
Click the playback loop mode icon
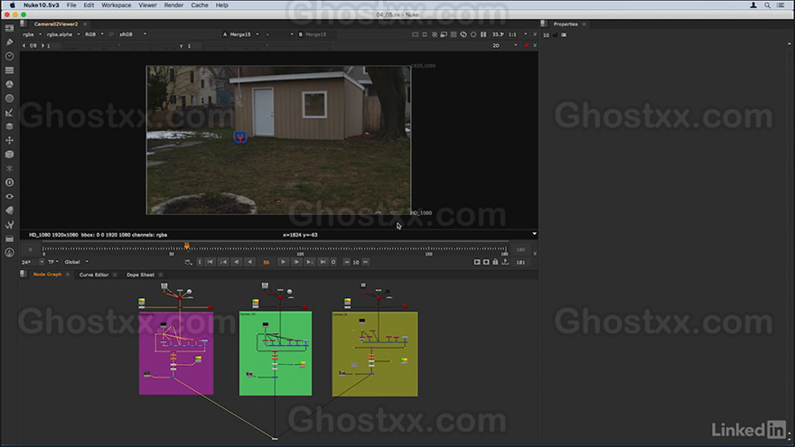pyautogui.click(x=188, y=262)
